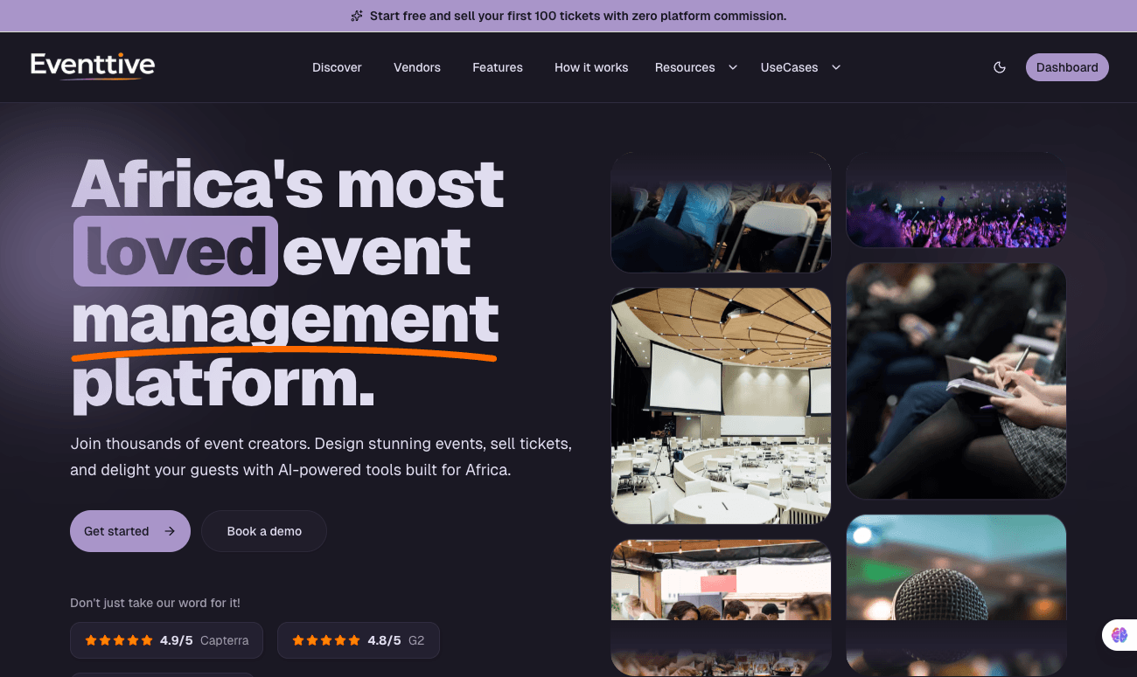This screenshot has width=1137, height=677.
Task: Open the Vendors page
Action: click(x=416, y=67)
